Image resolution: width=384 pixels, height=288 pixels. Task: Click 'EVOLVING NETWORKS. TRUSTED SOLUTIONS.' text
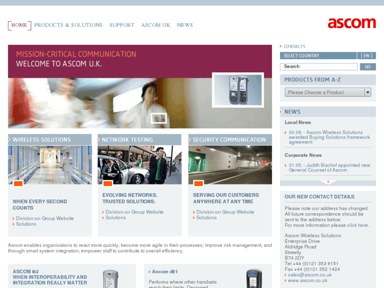pos(130,198)
